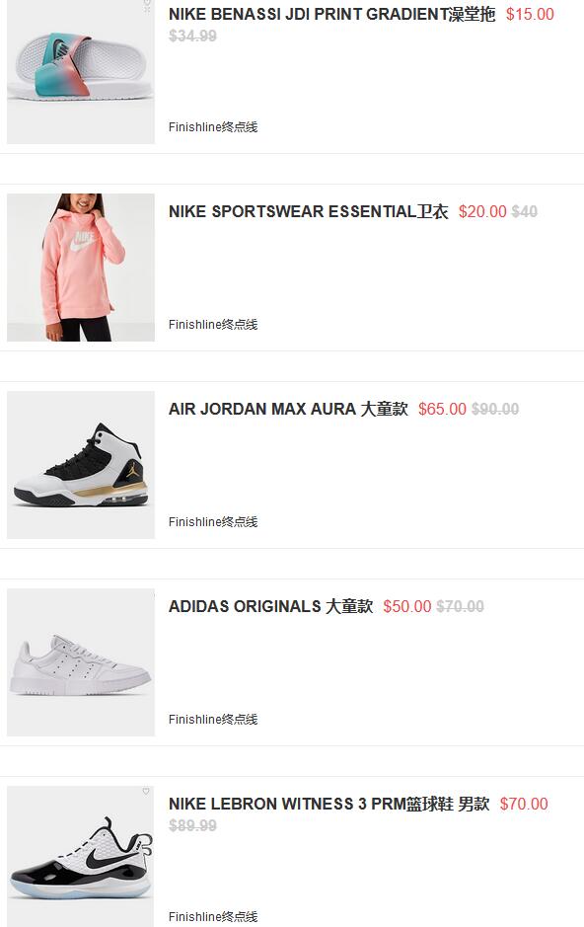Open NIKE BENASSI JDI PRINT GRADIENT title link
The image size is (584, 927).
click(x=331, y=14)
